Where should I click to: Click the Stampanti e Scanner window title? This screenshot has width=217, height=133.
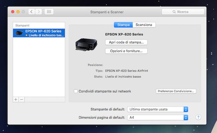pyautogui.click(x=107, y=12)
